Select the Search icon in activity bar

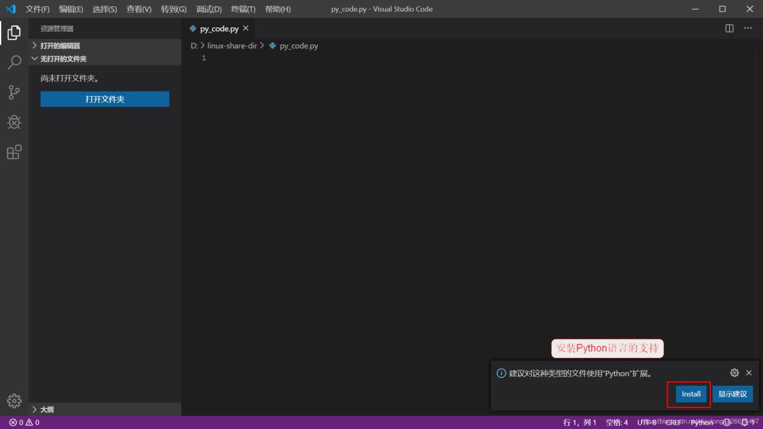(13, 62)
